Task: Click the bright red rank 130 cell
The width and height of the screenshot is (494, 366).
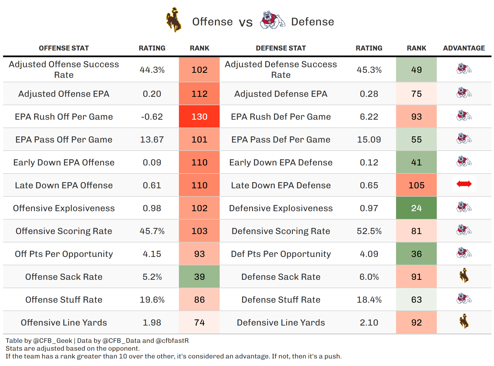Action: (x=199, y=117)
